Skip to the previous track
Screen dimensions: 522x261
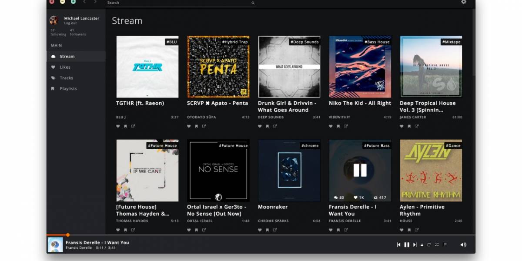[398, 244]
